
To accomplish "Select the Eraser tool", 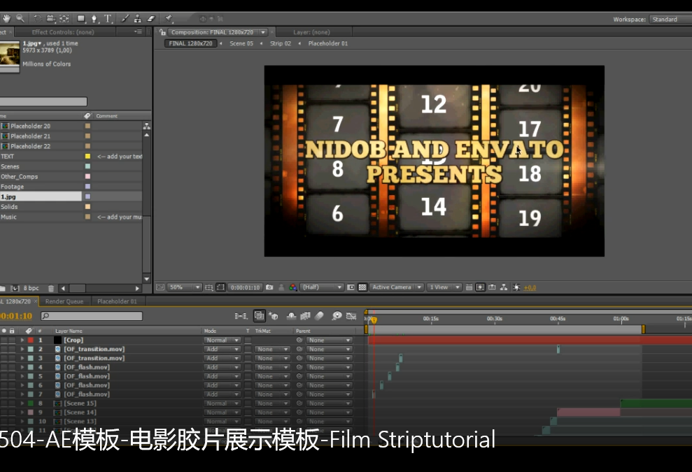I will 151,18.
